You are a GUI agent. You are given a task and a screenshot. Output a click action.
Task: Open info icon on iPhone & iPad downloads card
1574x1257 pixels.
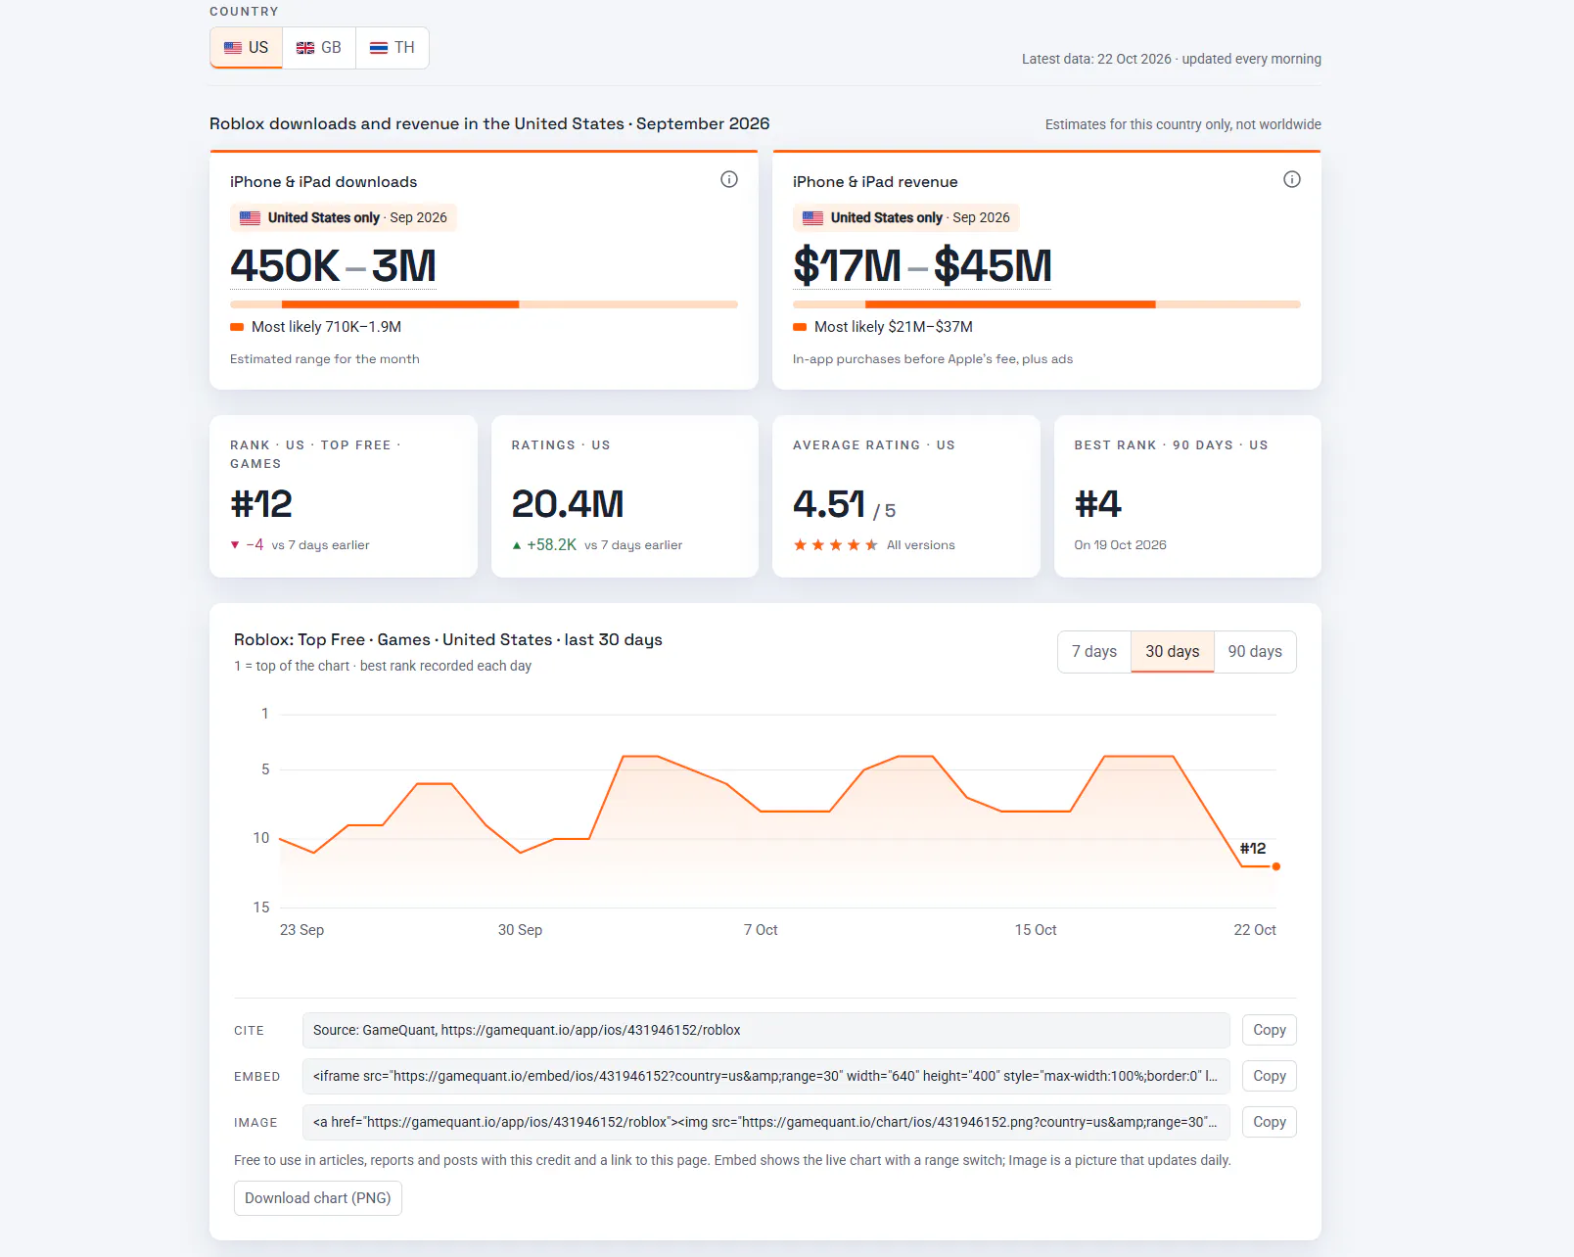pos(729,179)
